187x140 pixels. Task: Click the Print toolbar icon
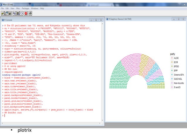tap(30, 13)
